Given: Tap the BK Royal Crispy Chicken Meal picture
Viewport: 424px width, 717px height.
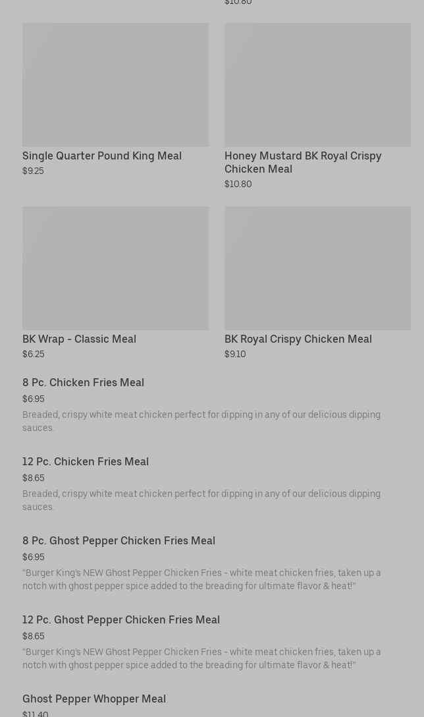Looking at the screenshot, I should tap(317, 268).
